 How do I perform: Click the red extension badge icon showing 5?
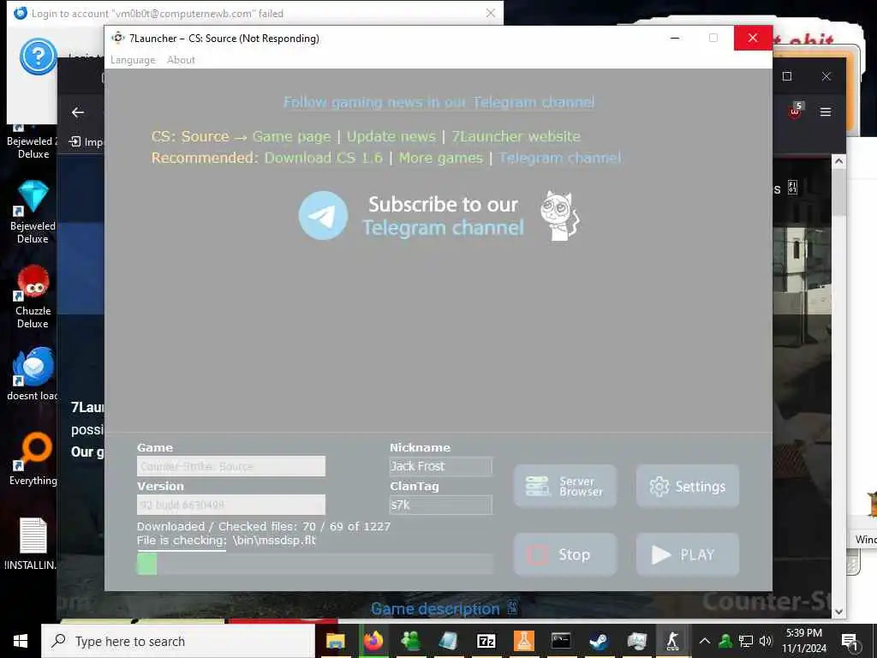click(795, 111)
